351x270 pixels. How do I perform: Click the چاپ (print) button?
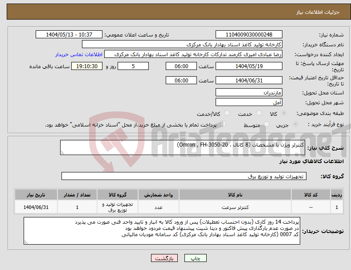pos(195,258)
